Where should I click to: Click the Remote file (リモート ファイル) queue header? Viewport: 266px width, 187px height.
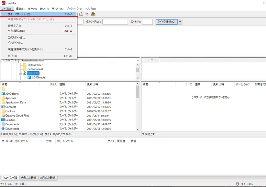(76, 141)
